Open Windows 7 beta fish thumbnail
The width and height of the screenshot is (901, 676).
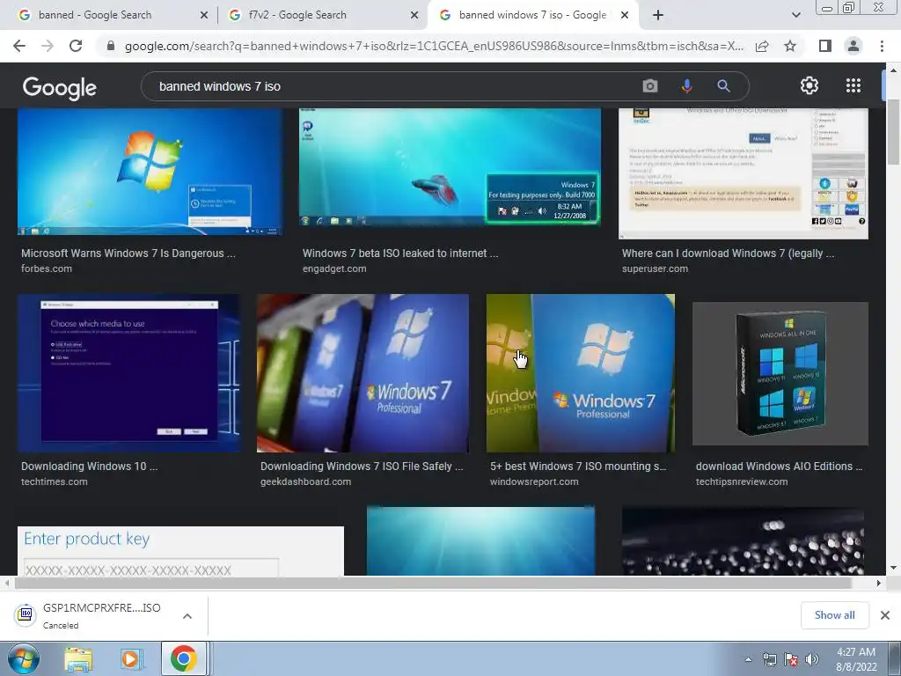(x=450, y=167)
